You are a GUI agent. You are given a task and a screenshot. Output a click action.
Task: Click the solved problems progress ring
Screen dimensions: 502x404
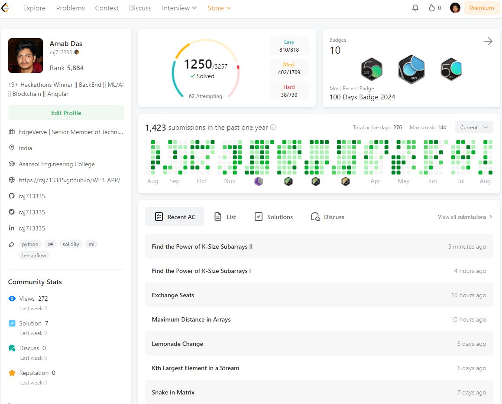point(206,68)
